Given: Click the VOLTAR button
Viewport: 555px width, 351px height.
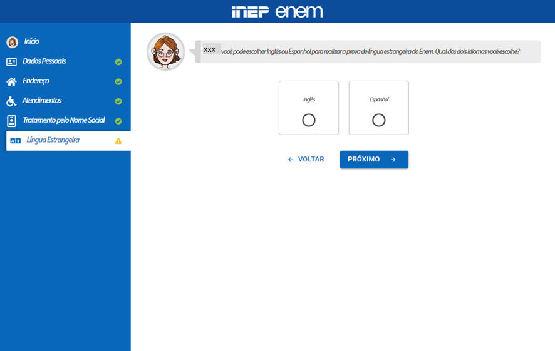Looking at the screenshot, I should point(306,160).
